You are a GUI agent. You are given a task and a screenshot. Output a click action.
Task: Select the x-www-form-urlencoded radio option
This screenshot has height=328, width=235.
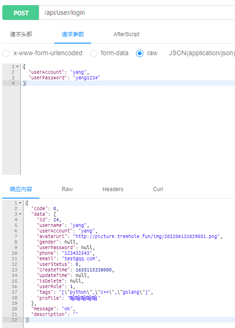pyautogui.click(x=6, y=53)
